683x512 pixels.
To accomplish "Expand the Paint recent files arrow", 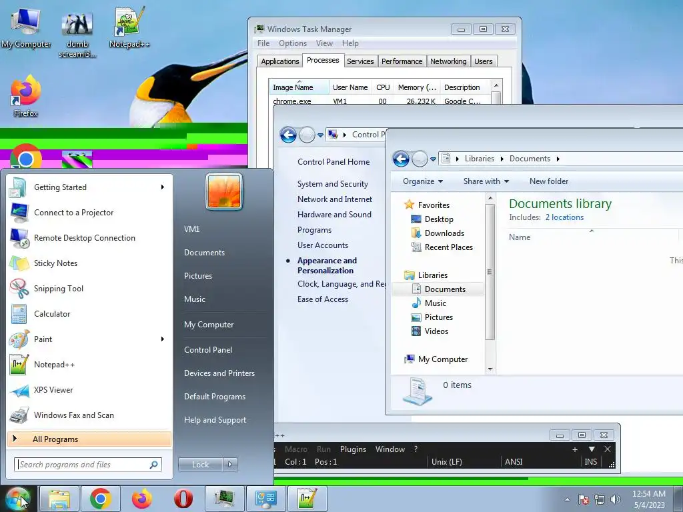I will click(163, 339).
